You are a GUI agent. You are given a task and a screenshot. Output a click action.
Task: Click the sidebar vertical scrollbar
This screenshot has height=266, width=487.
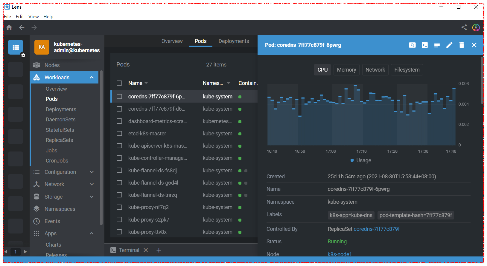[101, 148]
